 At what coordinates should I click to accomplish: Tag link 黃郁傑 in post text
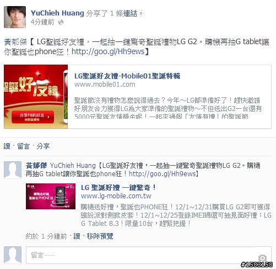click(x=15, y=42)
